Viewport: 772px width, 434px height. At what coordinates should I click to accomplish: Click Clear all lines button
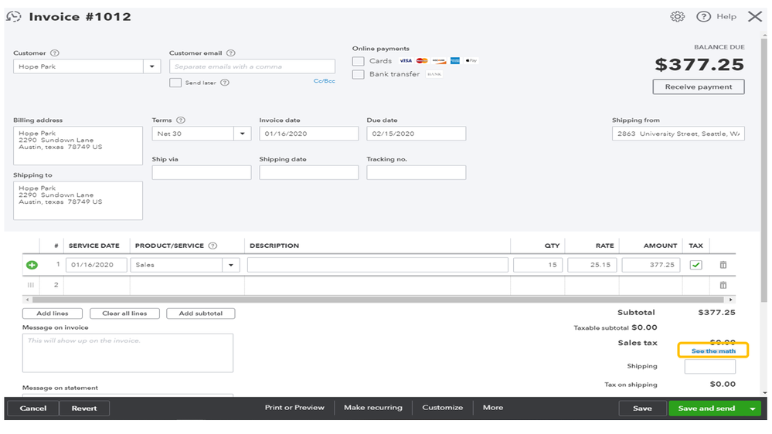(x=124, y=314)
